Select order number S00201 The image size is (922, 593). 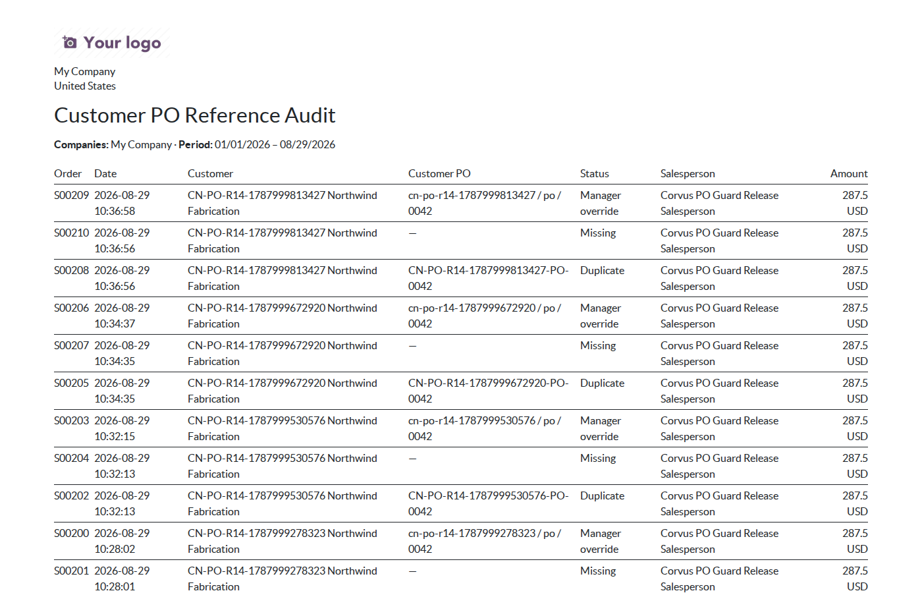pyautogui.click(x=71, y=571)
